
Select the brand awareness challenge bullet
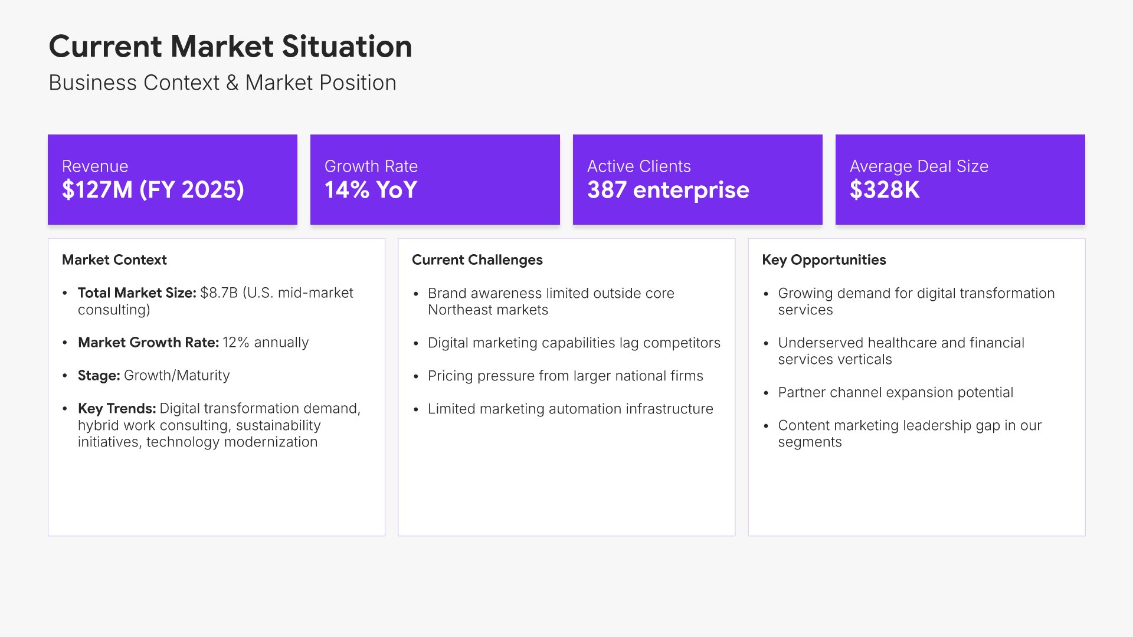pos(551,301)
